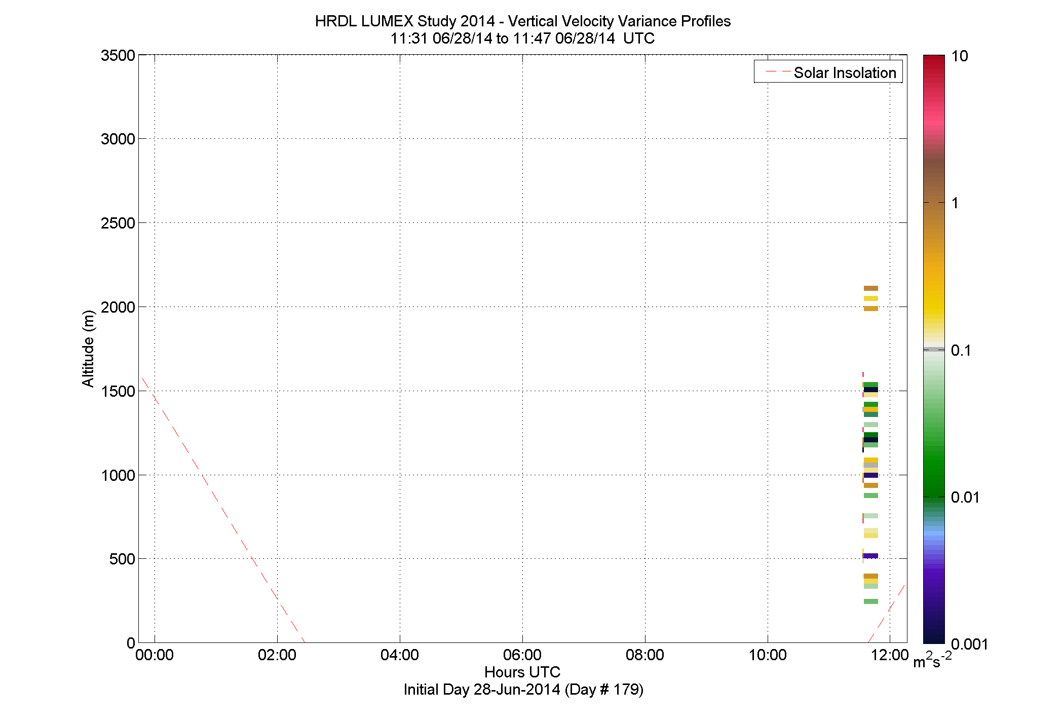Click the time range subtitle 11:31 to 11:47
This screenshot has height=722, width=1063.
click(522, 39)
